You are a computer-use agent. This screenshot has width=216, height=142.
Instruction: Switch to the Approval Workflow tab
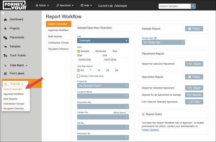pos(58,30)
